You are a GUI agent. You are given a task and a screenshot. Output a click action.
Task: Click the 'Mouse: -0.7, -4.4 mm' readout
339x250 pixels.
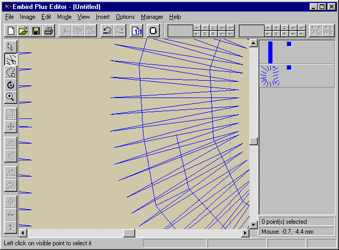287,232
